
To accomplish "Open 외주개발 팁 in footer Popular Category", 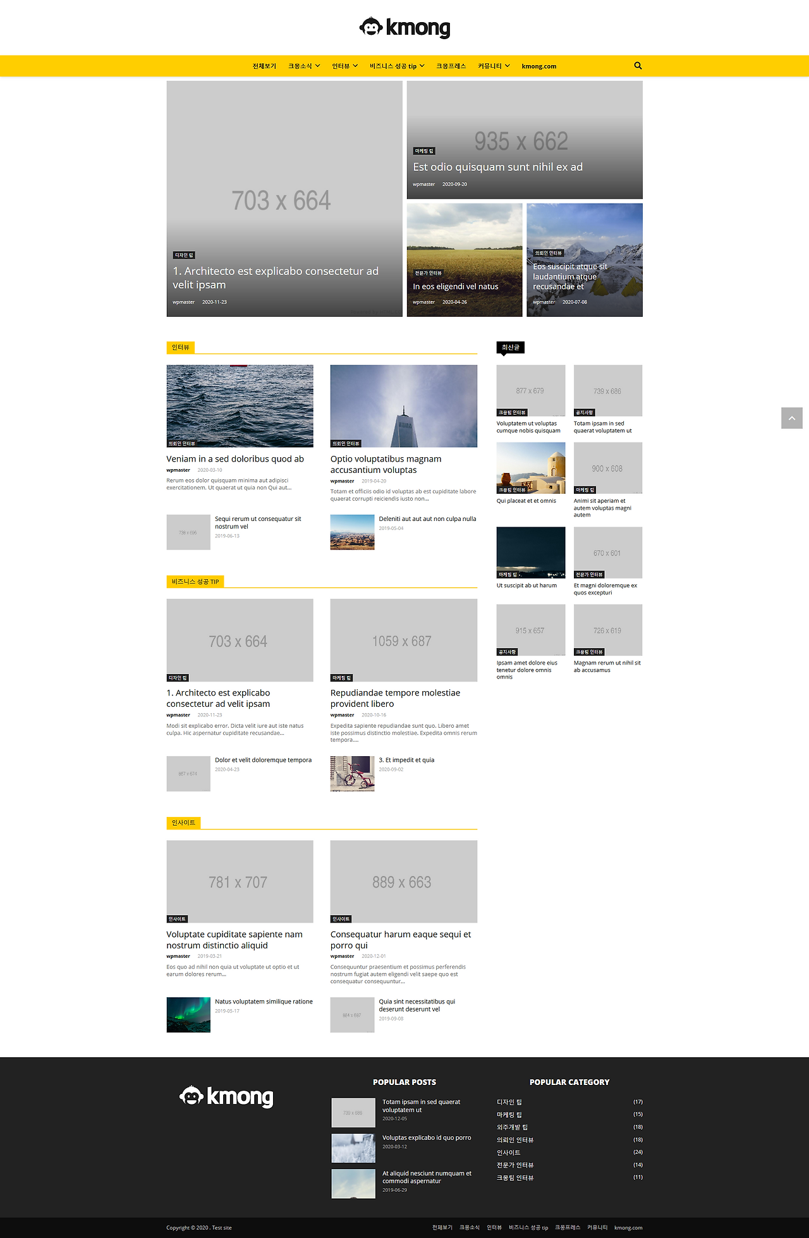I will (512, 1127).
